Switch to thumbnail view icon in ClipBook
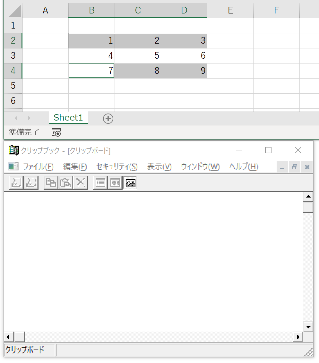The height and width of the screenshot is (363, 319). coord(115,183)
